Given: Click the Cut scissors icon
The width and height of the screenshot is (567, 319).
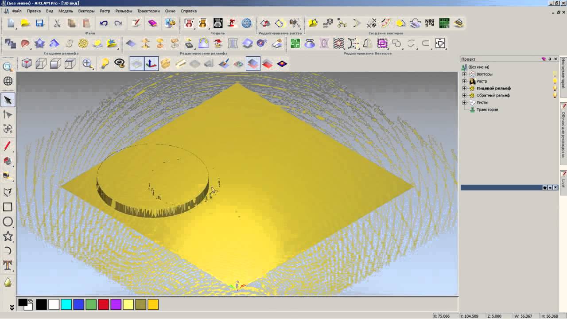Looking at the screenshot, I should [x=58, y=23].
